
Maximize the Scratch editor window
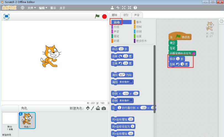(x=213, y=2)
